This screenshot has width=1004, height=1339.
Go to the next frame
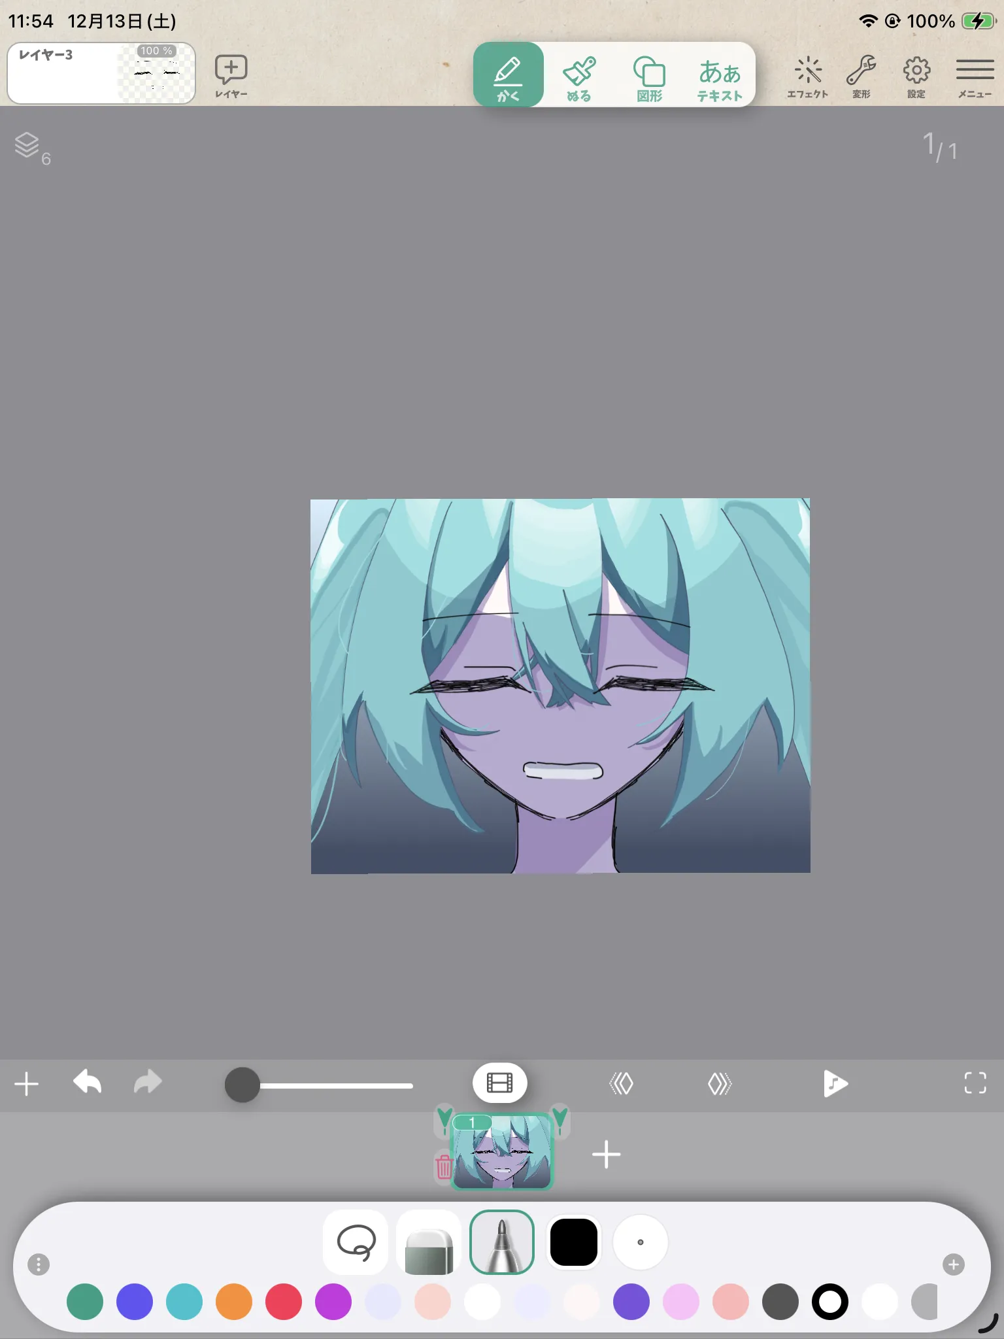click(x=720, y=1083)
